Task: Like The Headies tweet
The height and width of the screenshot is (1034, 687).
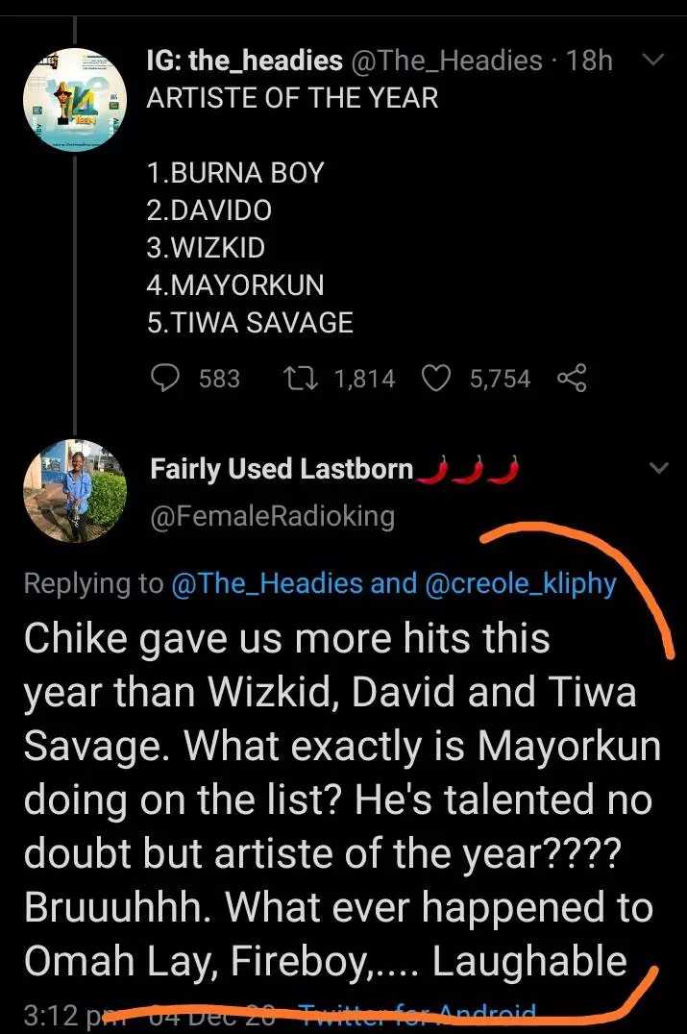Action: [437, 379]
